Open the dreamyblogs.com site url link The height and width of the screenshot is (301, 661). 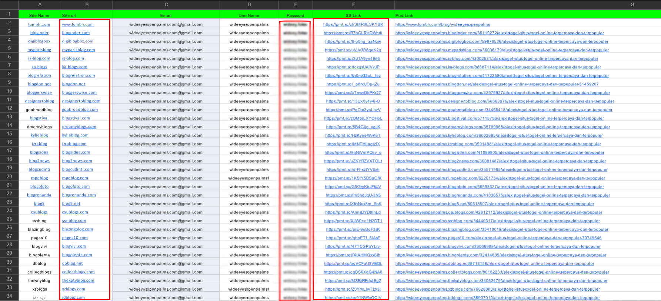pyautogui.click(x=79, y=127)
